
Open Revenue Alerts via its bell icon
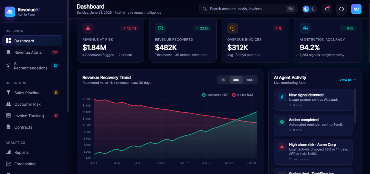click(x=8, y=52)
